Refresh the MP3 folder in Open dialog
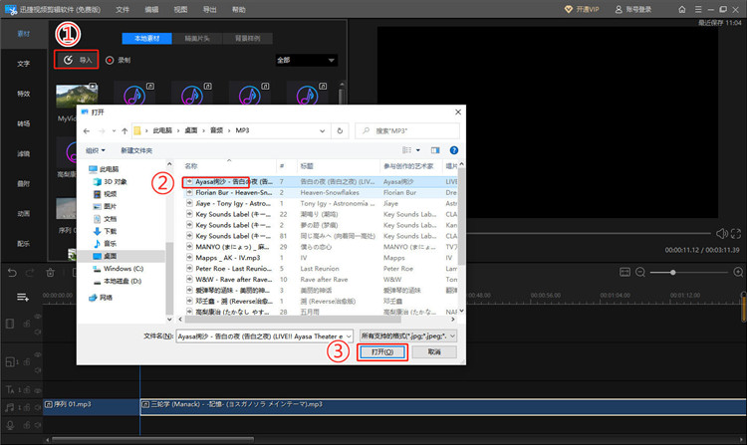 click(340, 130)
